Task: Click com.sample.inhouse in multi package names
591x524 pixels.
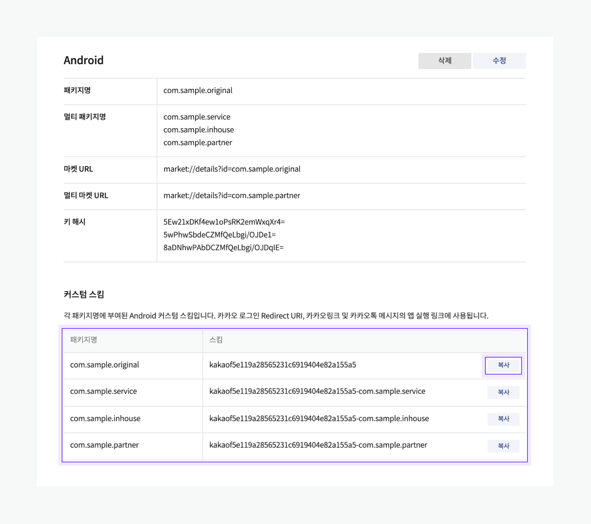Action: point(199,130)
